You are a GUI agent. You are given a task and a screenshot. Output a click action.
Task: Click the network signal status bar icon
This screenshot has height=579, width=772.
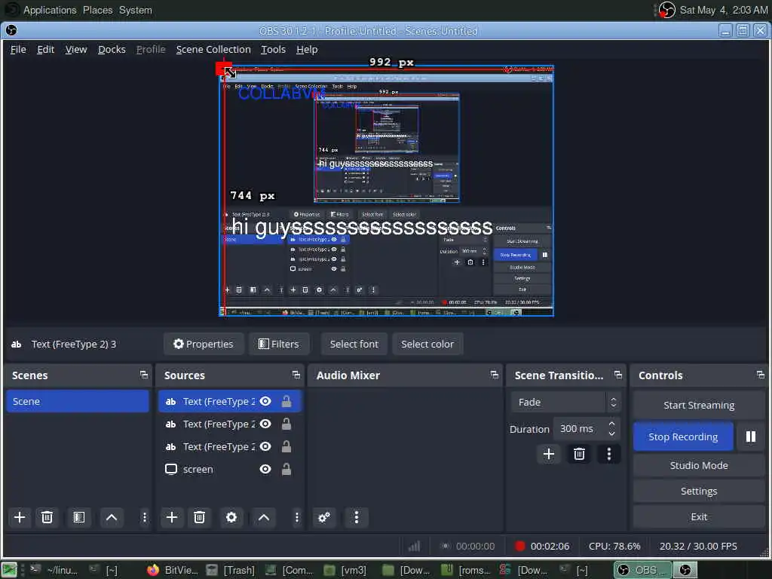[415, 546]
